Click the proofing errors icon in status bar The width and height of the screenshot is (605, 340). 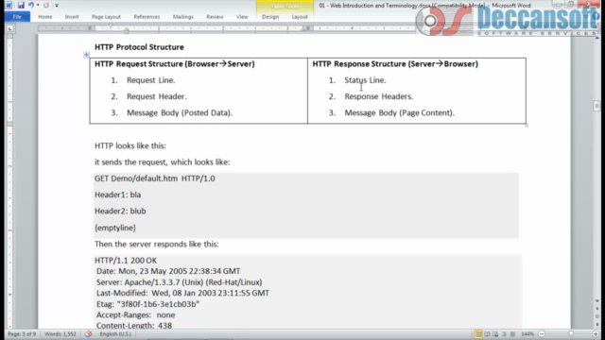tap(88, 333)
